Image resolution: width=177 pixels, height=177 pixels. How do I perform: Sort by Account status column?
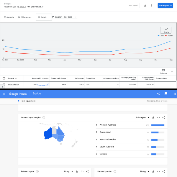click(161, 78)
